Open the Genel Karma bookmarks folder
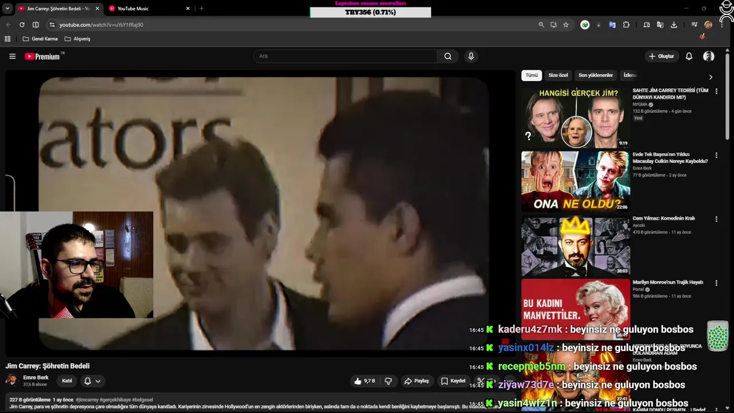Viewport: 734px width, 413px height. 40,39
